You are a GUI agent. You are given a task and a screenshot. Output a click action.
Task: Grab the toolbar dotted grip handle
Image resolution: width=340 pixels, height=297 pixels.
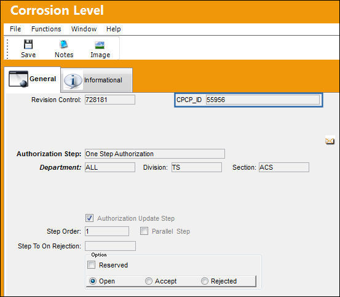pyautogui.click(x=7, y=49)
